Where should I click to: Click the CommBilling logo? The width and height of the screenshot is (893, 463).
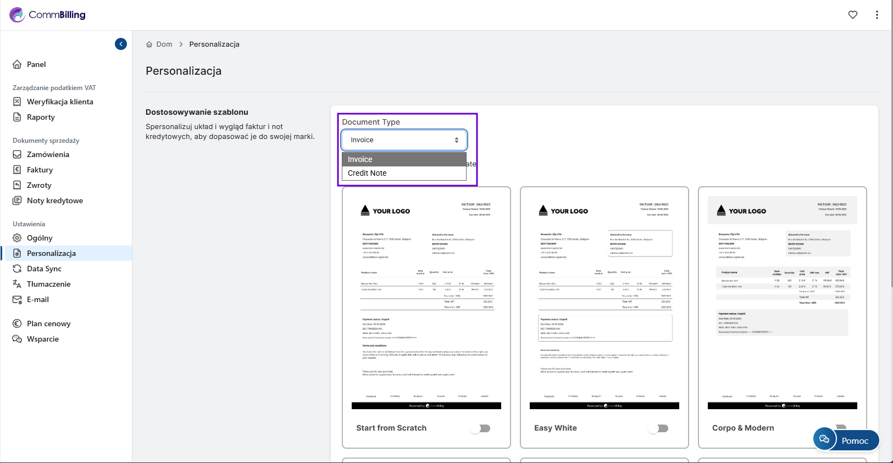pos(48,15)
